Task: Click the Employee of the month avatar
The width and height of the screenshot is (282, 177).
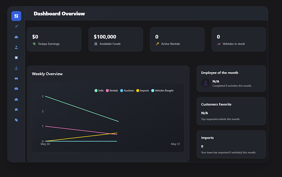Action: coord(206,83)
